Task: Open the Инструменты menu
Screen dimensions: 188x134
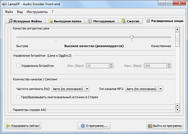Action: 37,12
